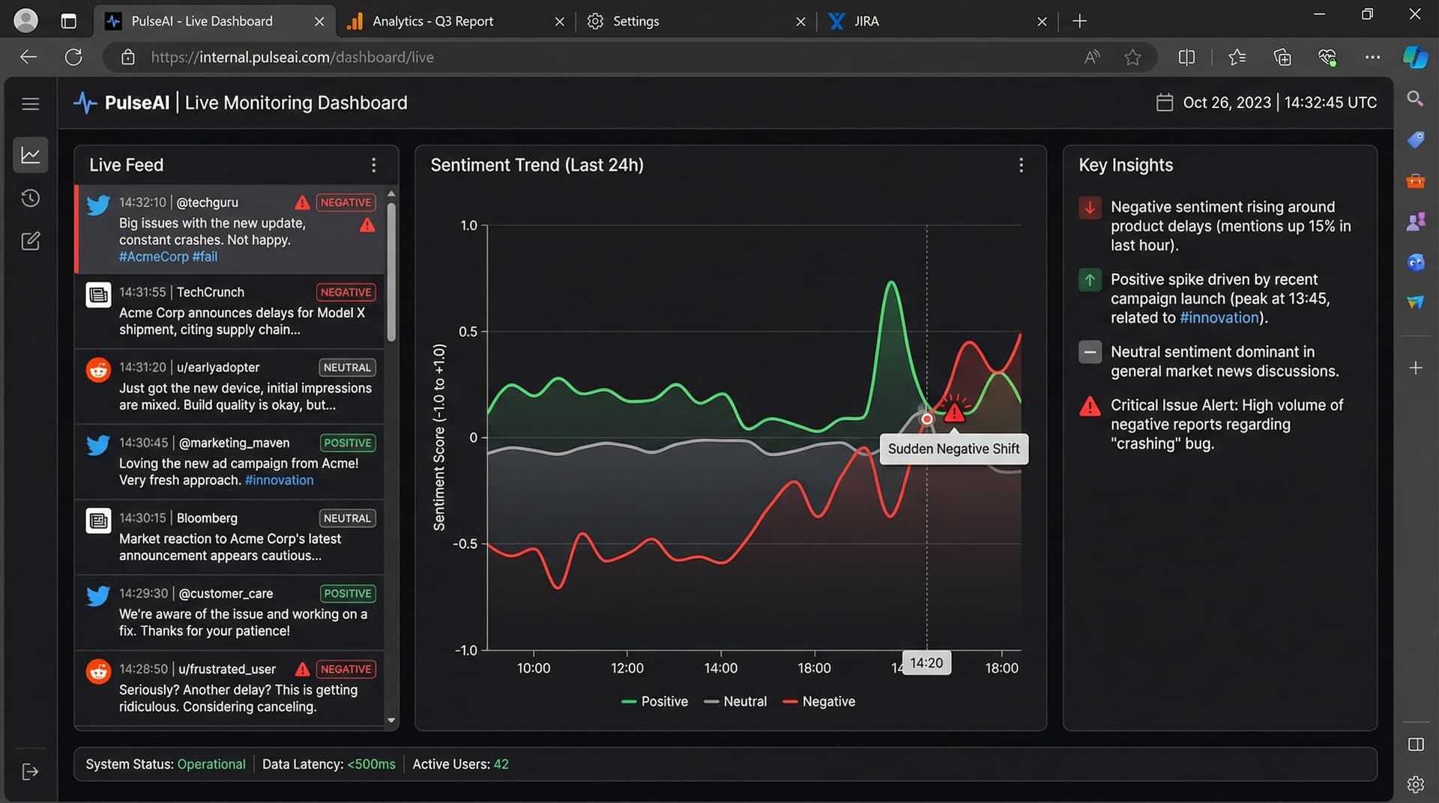Click the gray neutral dash insight icon
This screenshot has height=803, width=1439.
point(1090,352)
